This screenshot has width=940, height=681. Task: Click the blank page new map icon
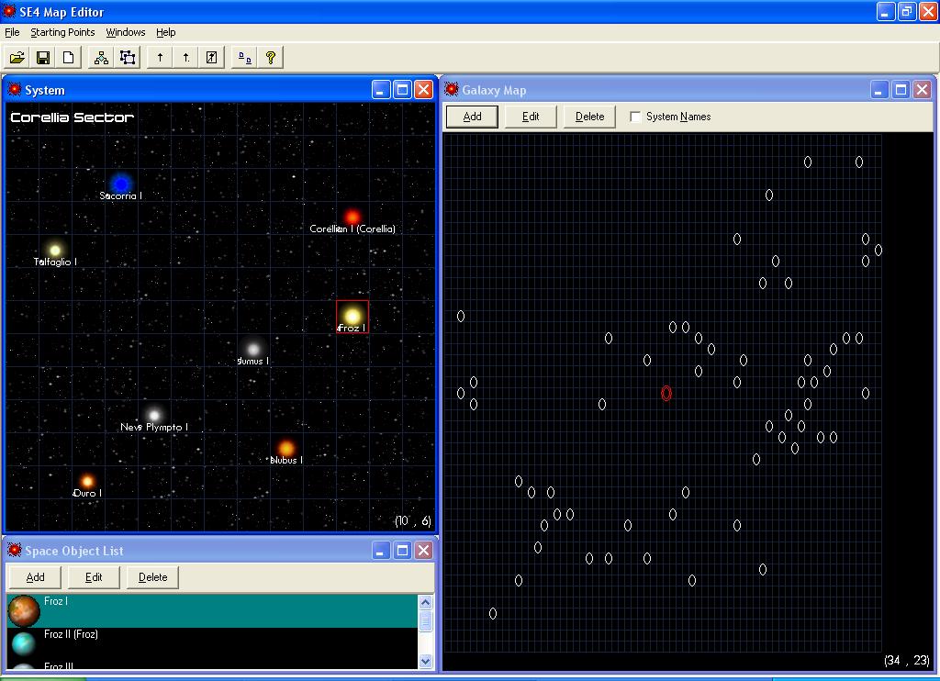point(68,58)
